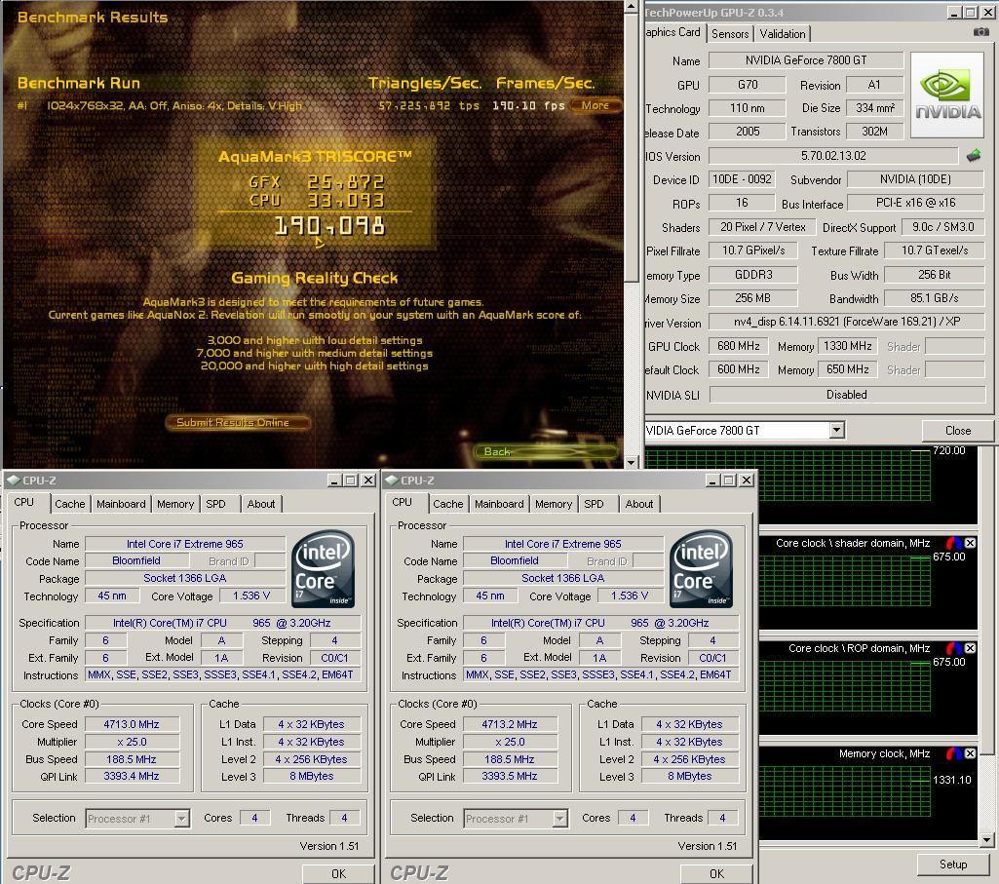This screenshot has width=999, height=884.
Task: Open Memory tab in left CPU-Z window
Action: coord(175,504)
